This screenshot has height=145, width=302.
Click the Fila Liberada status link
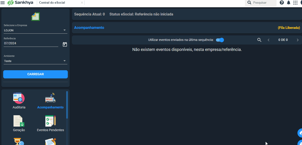tap(288, 28)
